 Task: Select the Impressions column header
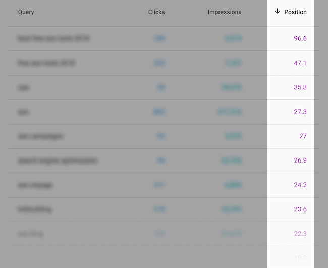click(224, 12)
